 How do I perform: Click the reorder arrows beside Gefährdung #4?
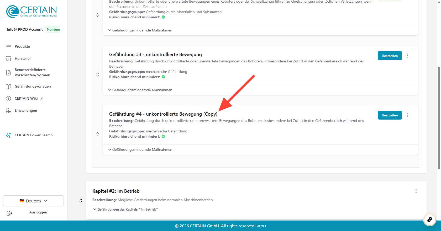(98, 134)
